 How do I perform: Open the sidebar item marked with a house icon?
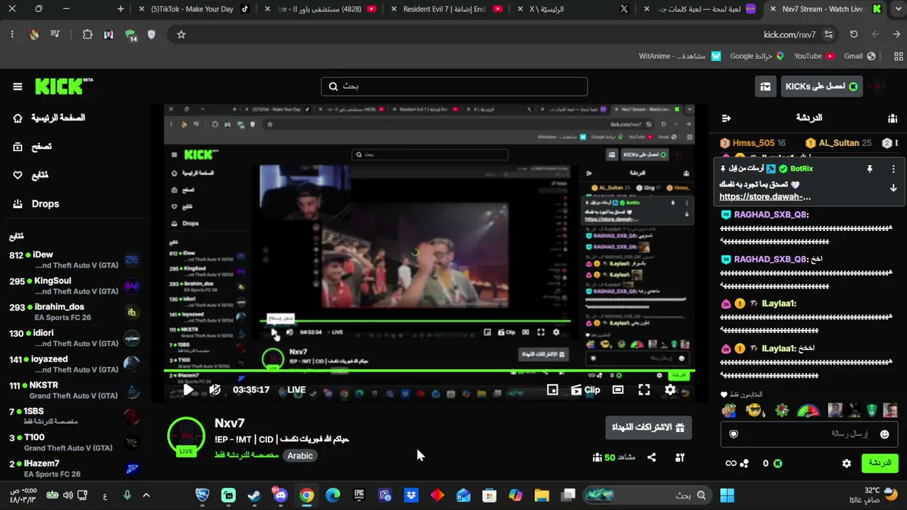coord(49,118)
